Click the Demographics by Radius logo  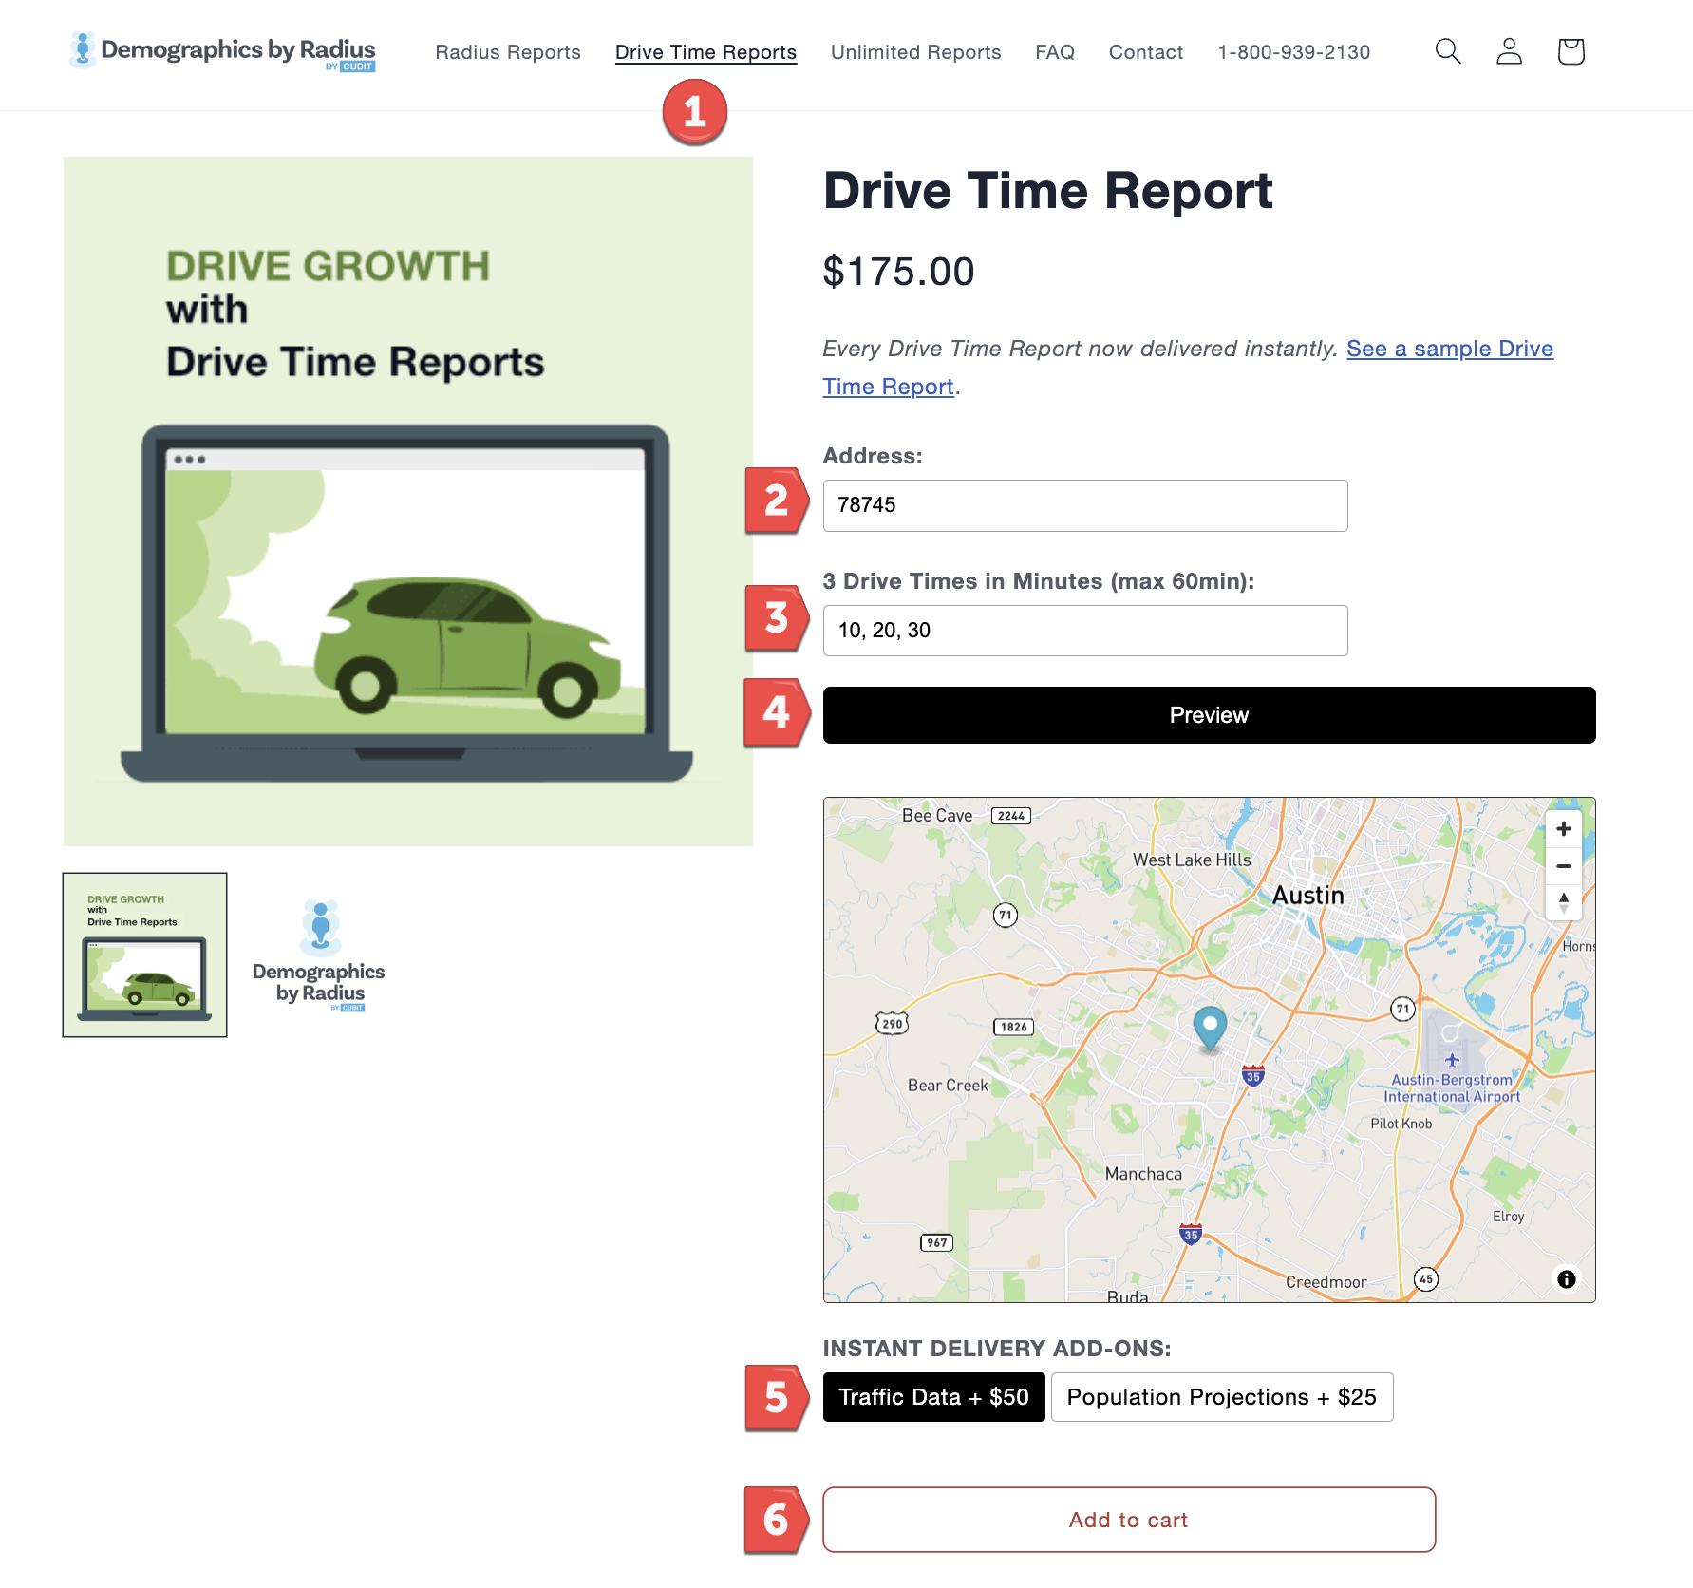click(222, 51)
